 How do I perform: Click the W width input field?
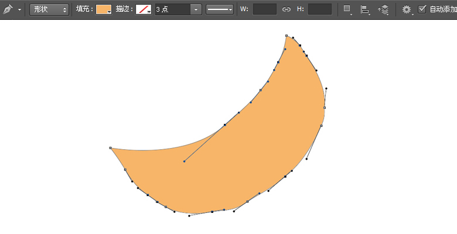click(x=265, y=9)
